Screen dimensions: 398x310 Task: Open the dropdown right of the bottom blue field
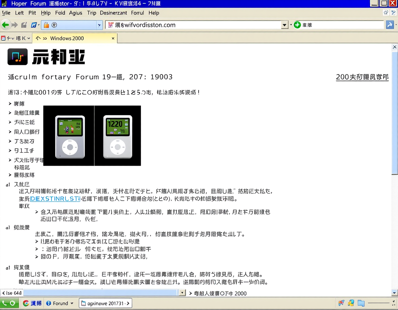tap(182, 293)
